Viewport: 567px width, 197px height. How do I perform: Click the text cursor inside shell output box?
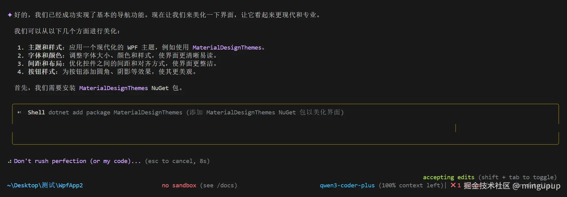coord(455,128)
